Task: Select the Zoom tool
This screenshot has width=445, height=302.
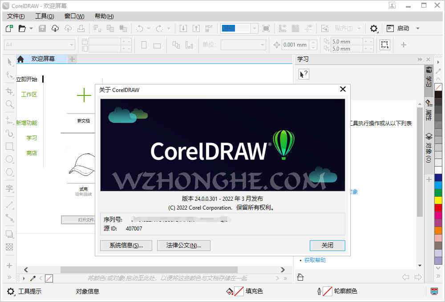Action: [x=9, y=104]
